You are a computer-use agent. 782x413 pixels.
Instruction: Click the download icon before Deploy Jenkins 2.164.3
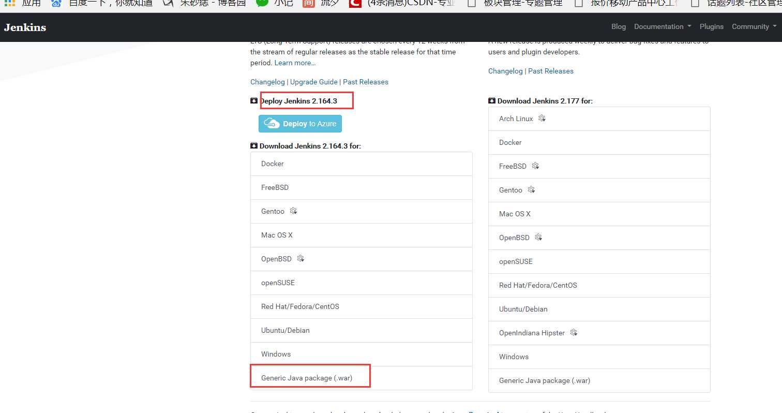pyautogui.click(x=254, y=100)
